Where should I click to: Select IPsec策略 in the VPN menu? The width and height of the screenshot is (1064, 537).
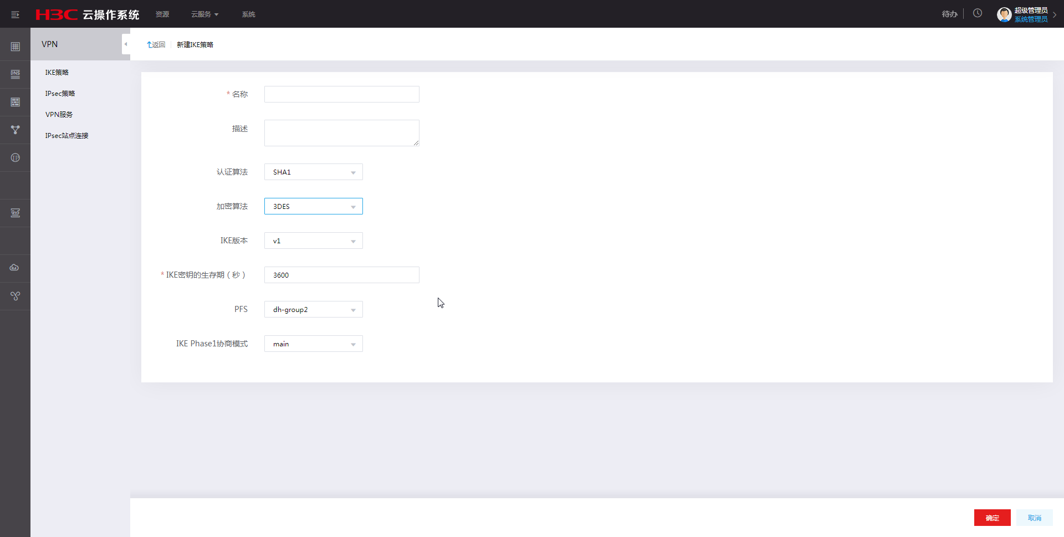point(60,94)
